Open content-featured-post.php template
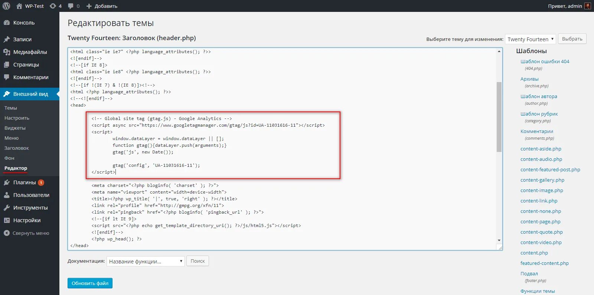 click(550, 169)
